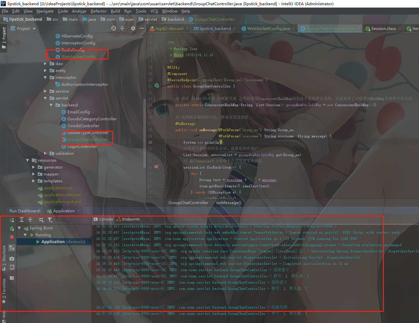Click the Locate crosshair icon in Project panel
The height and width of the screenshot is (323, 419).
coord(114,28)
